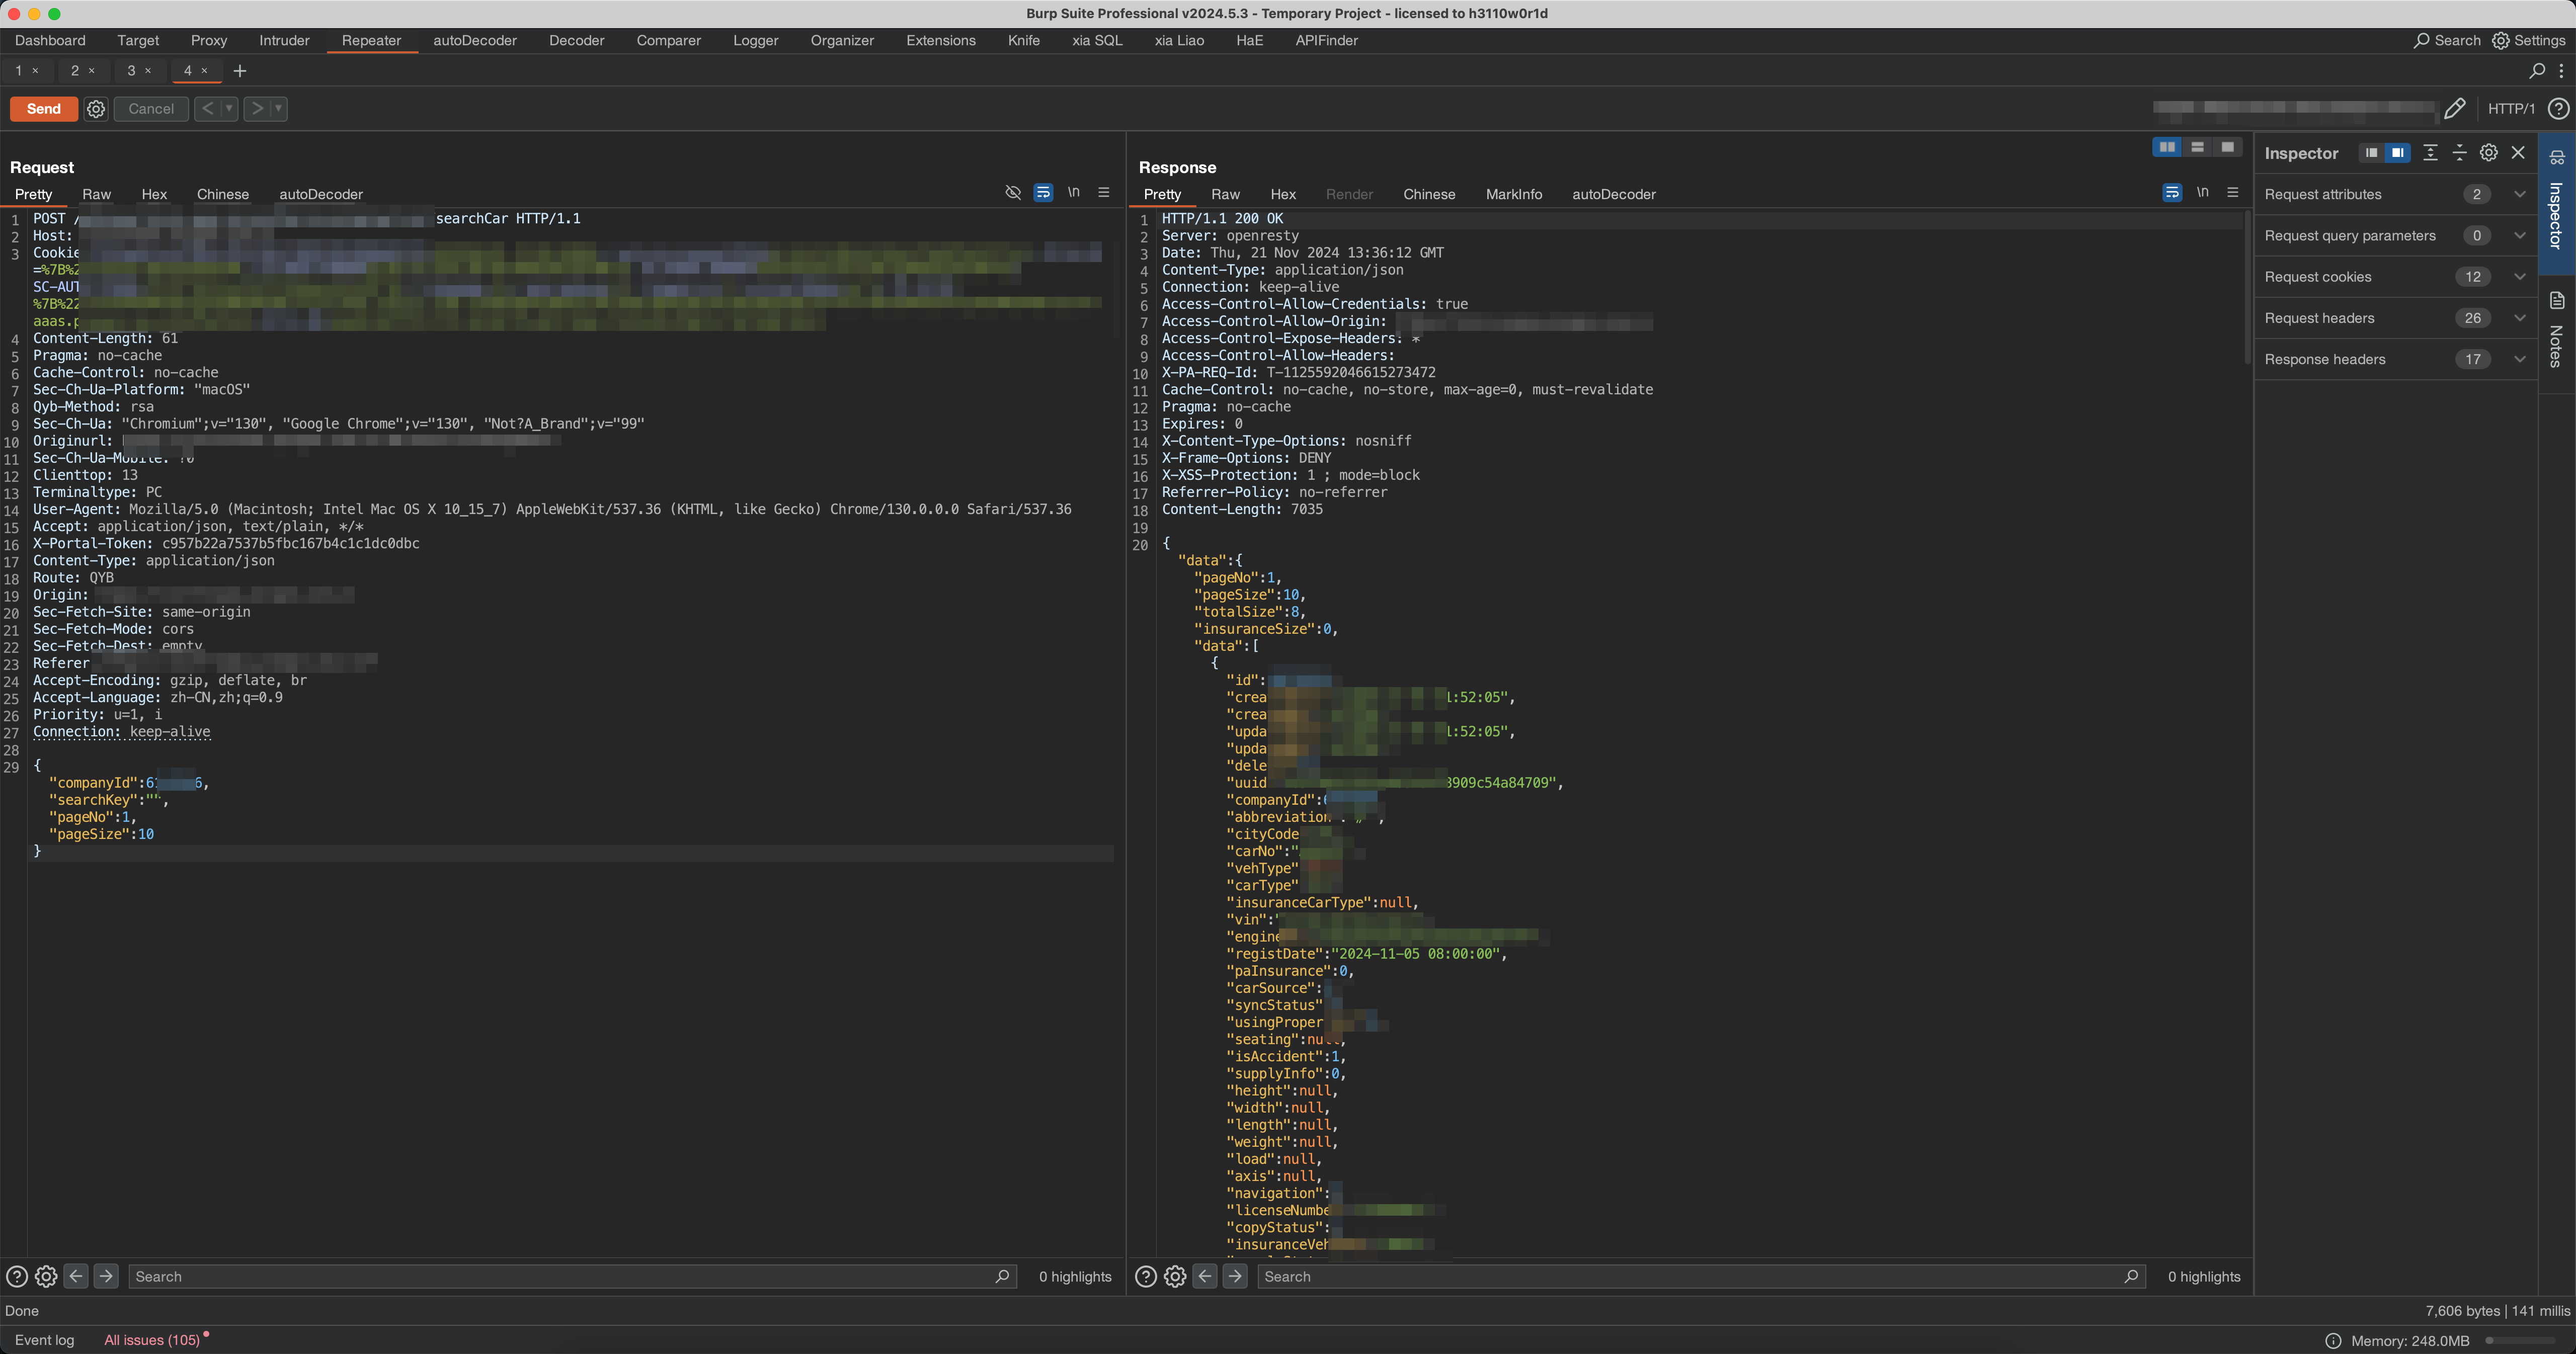Screen dimensions: 2576x1354
Task: Focus the request Search field
Action: click(572, 1277)
